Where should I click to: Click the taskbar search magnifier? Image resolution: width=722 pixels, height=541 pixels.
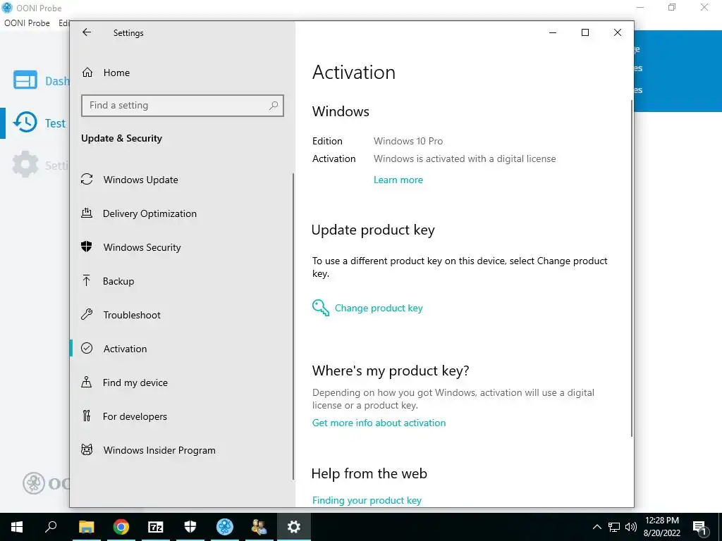51,527
